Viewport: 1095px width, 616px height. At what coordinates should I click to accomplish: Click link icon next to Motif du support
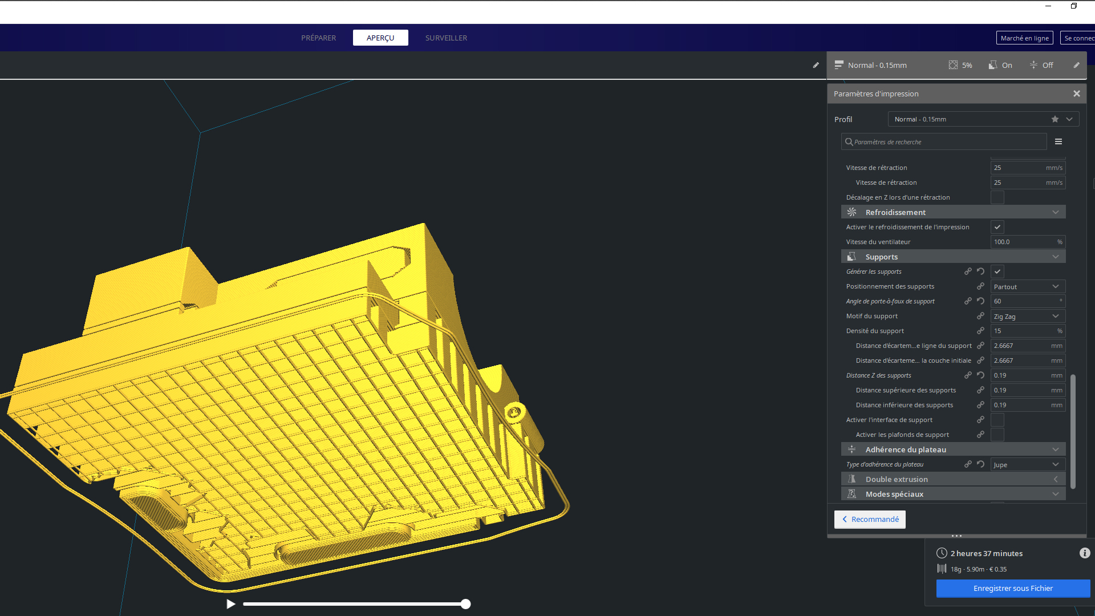pyautogui.click(x=980, y=316)
